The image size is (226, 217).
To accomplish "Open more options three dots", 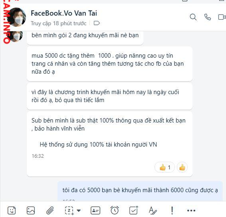I will tap(191, 211).
